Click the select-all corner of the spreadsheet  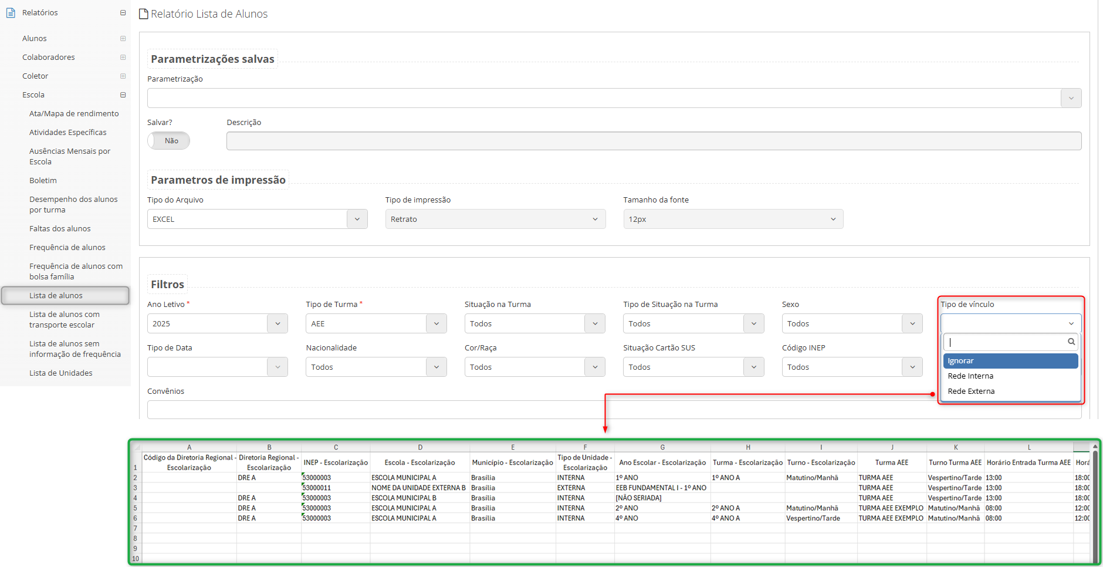coord(136,447)
